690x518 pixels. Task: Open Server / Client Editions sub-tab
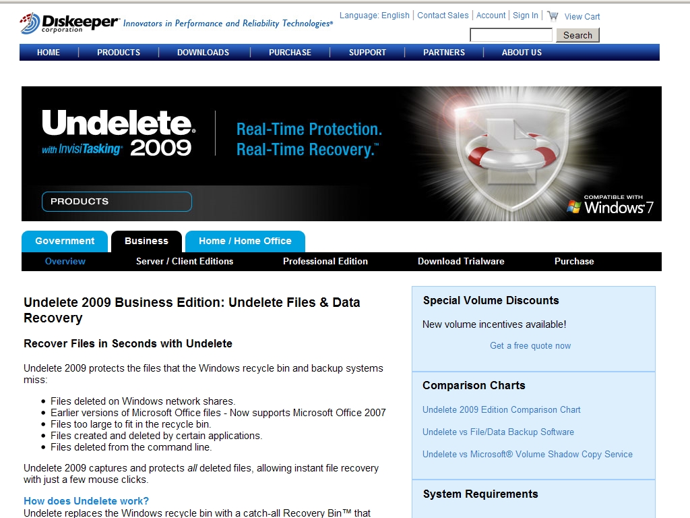click(x=185, y=261)
